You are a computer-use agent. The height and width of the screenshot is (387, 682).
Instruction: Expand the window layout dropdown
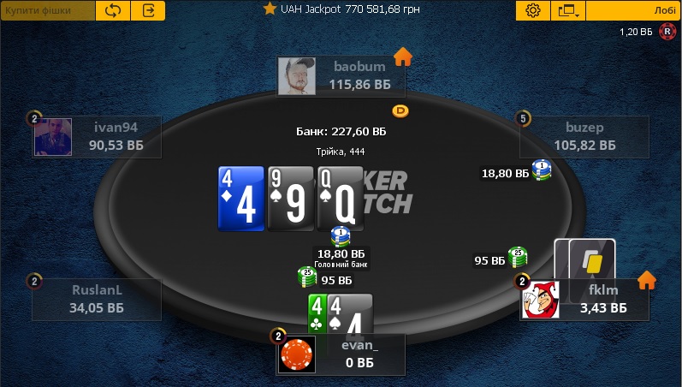[568, 10]
